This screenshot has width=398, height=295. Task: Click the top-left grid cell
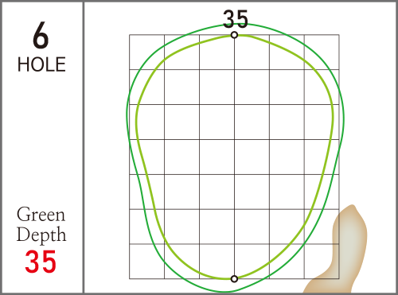click(146, 52)
